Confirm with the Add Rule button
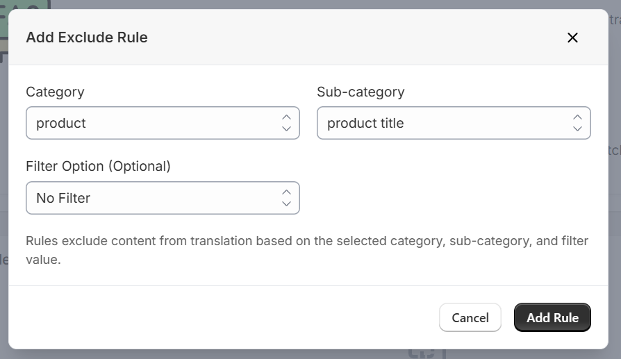This screenshot has height=359, width=621. pyautogui.click(x=552, y=317)
